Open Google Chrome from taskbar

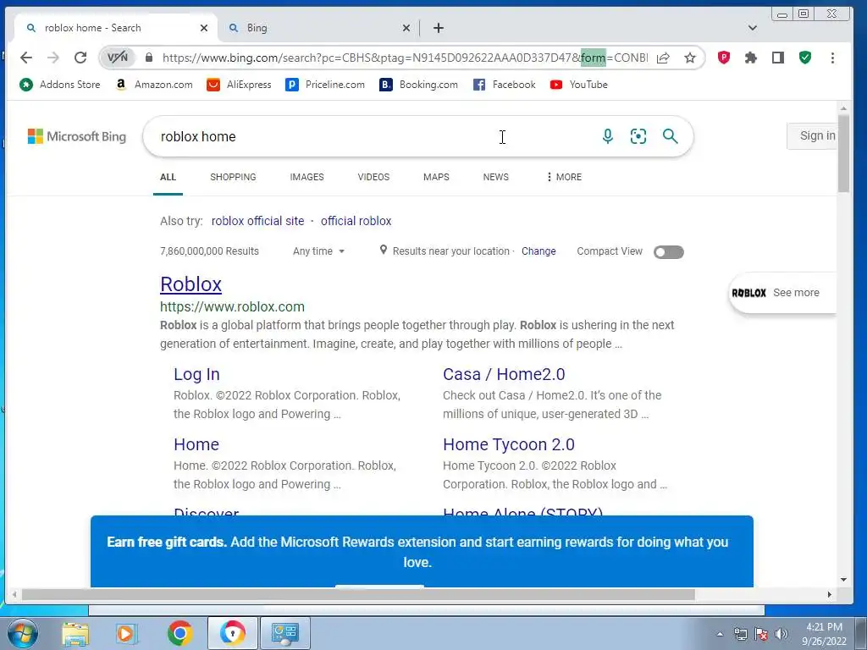179,633
